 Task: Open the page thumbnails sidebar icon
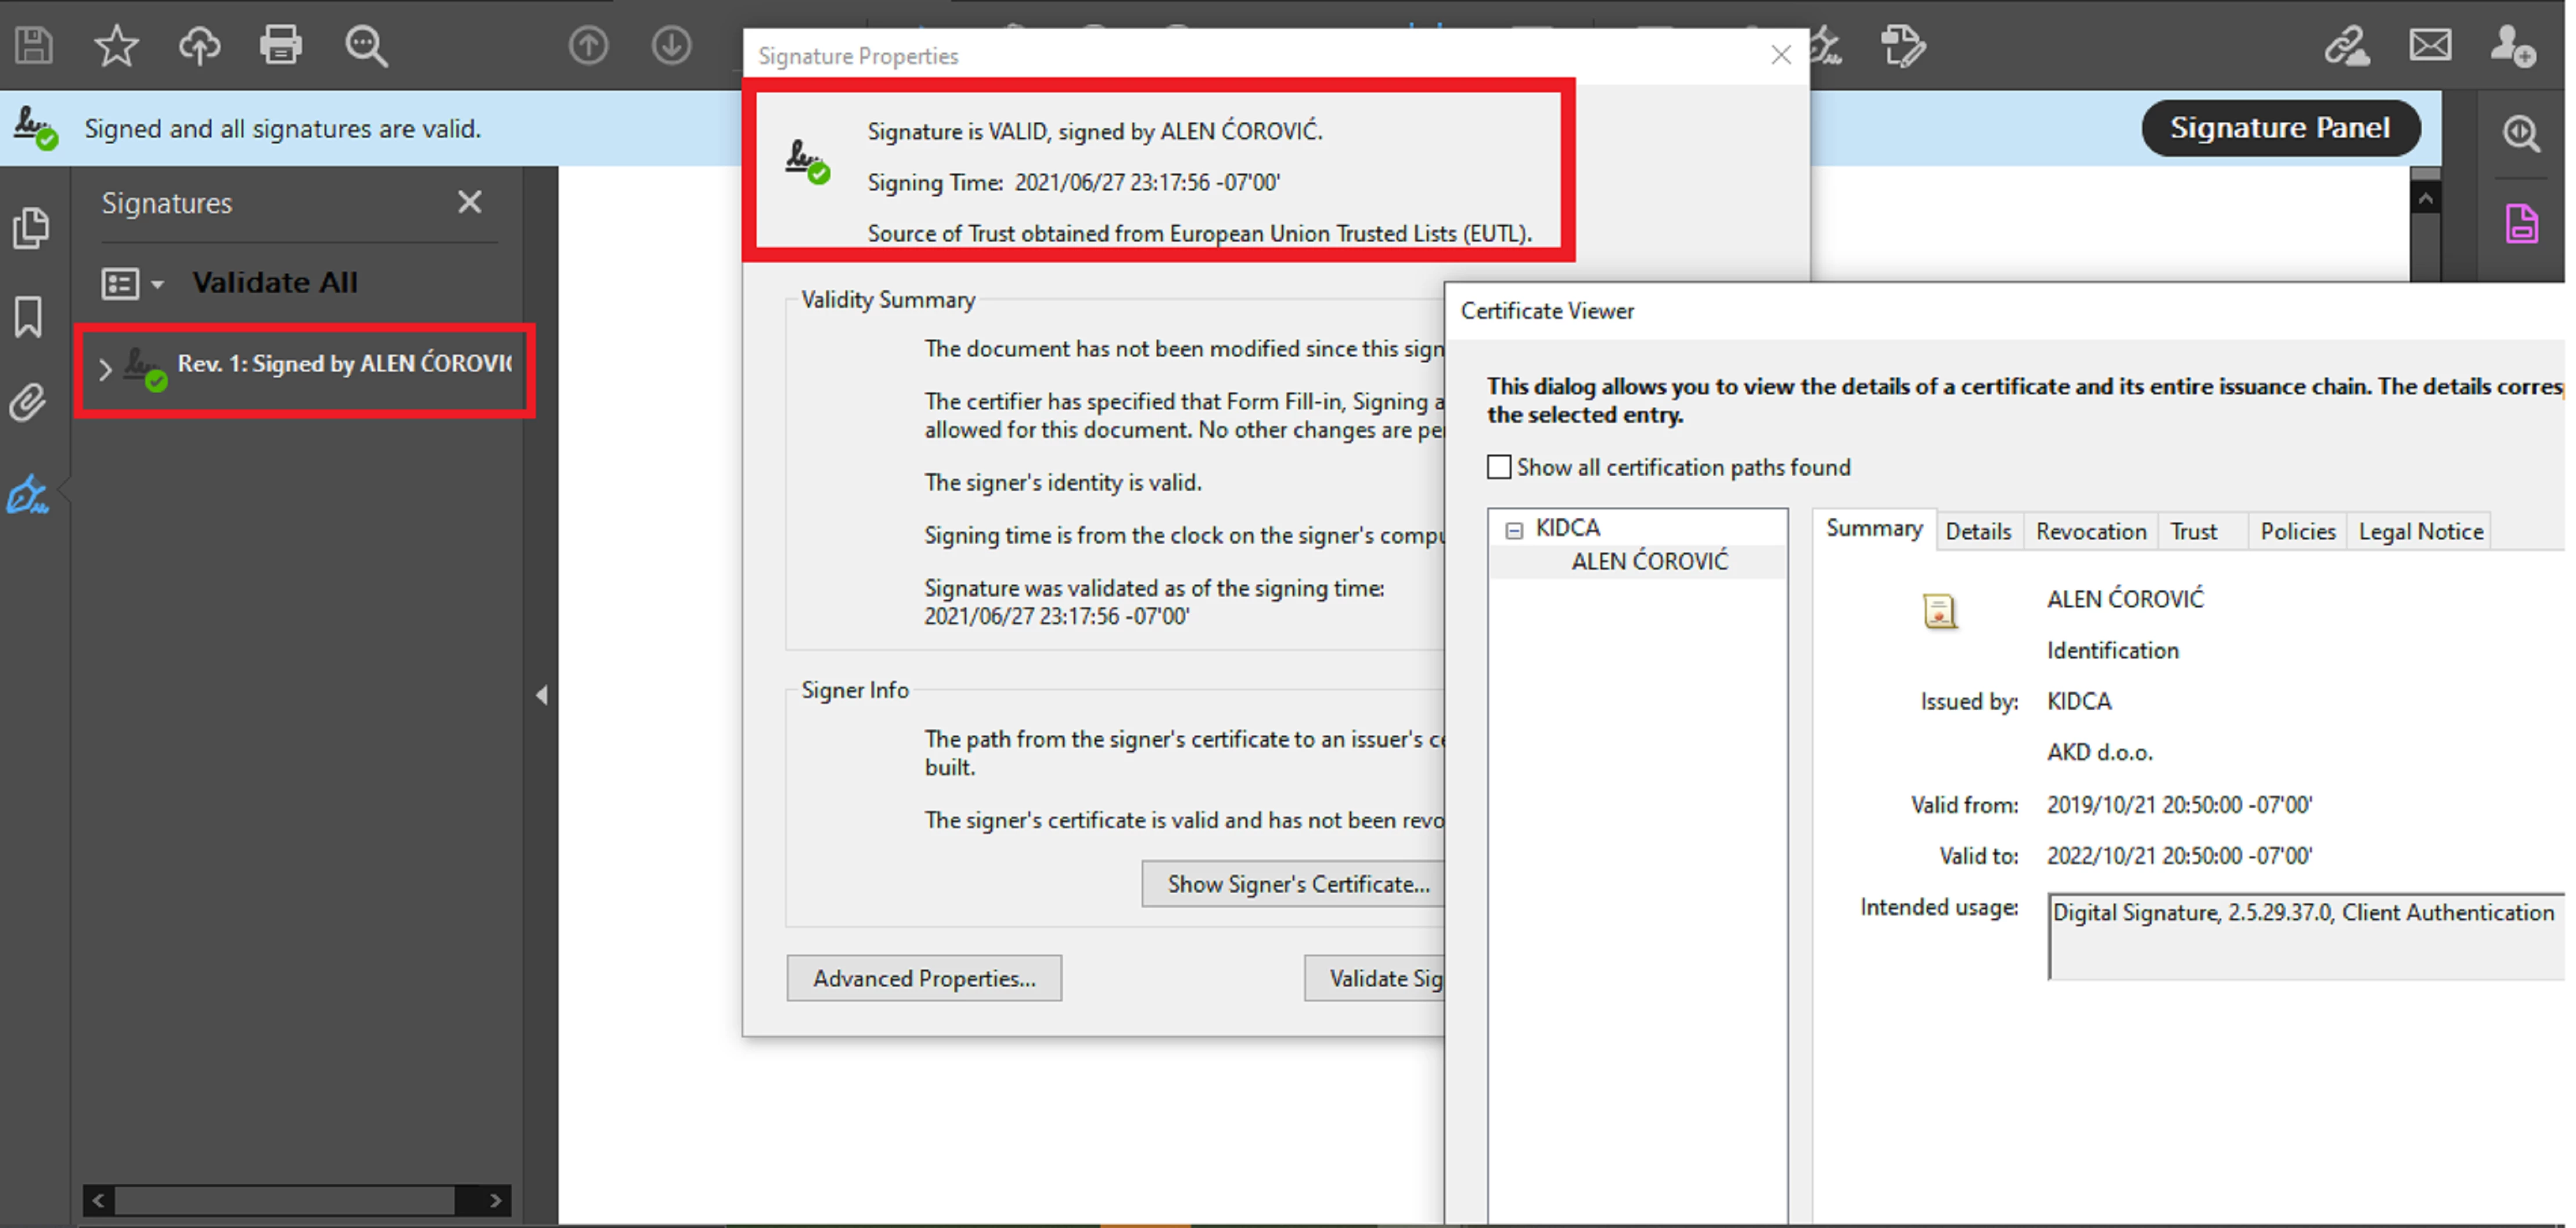(30, 228)
